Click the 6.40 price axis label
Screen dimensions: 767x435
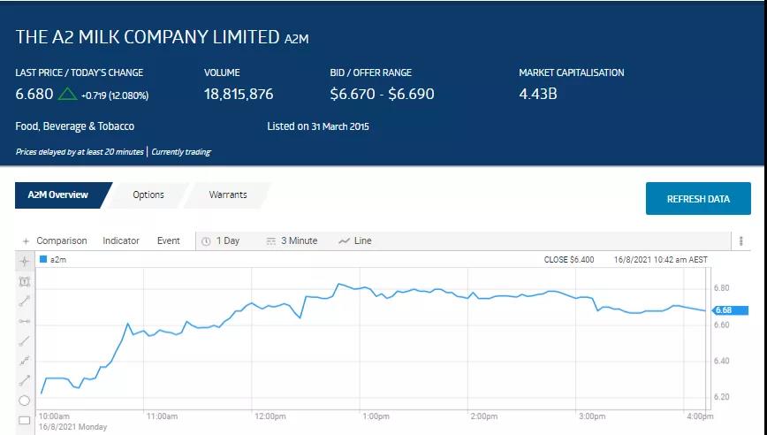coord(722,361)
